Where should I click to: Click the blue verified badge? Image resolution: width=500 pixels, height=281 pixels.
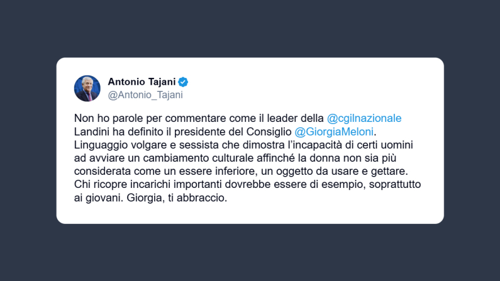point(184,82)
